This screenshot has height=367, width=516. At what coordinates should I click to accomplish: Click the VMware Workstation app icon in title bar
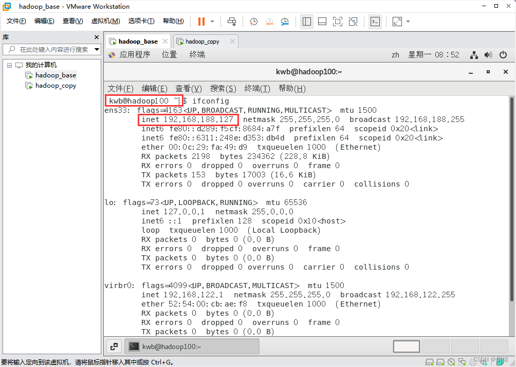(7, 6)
